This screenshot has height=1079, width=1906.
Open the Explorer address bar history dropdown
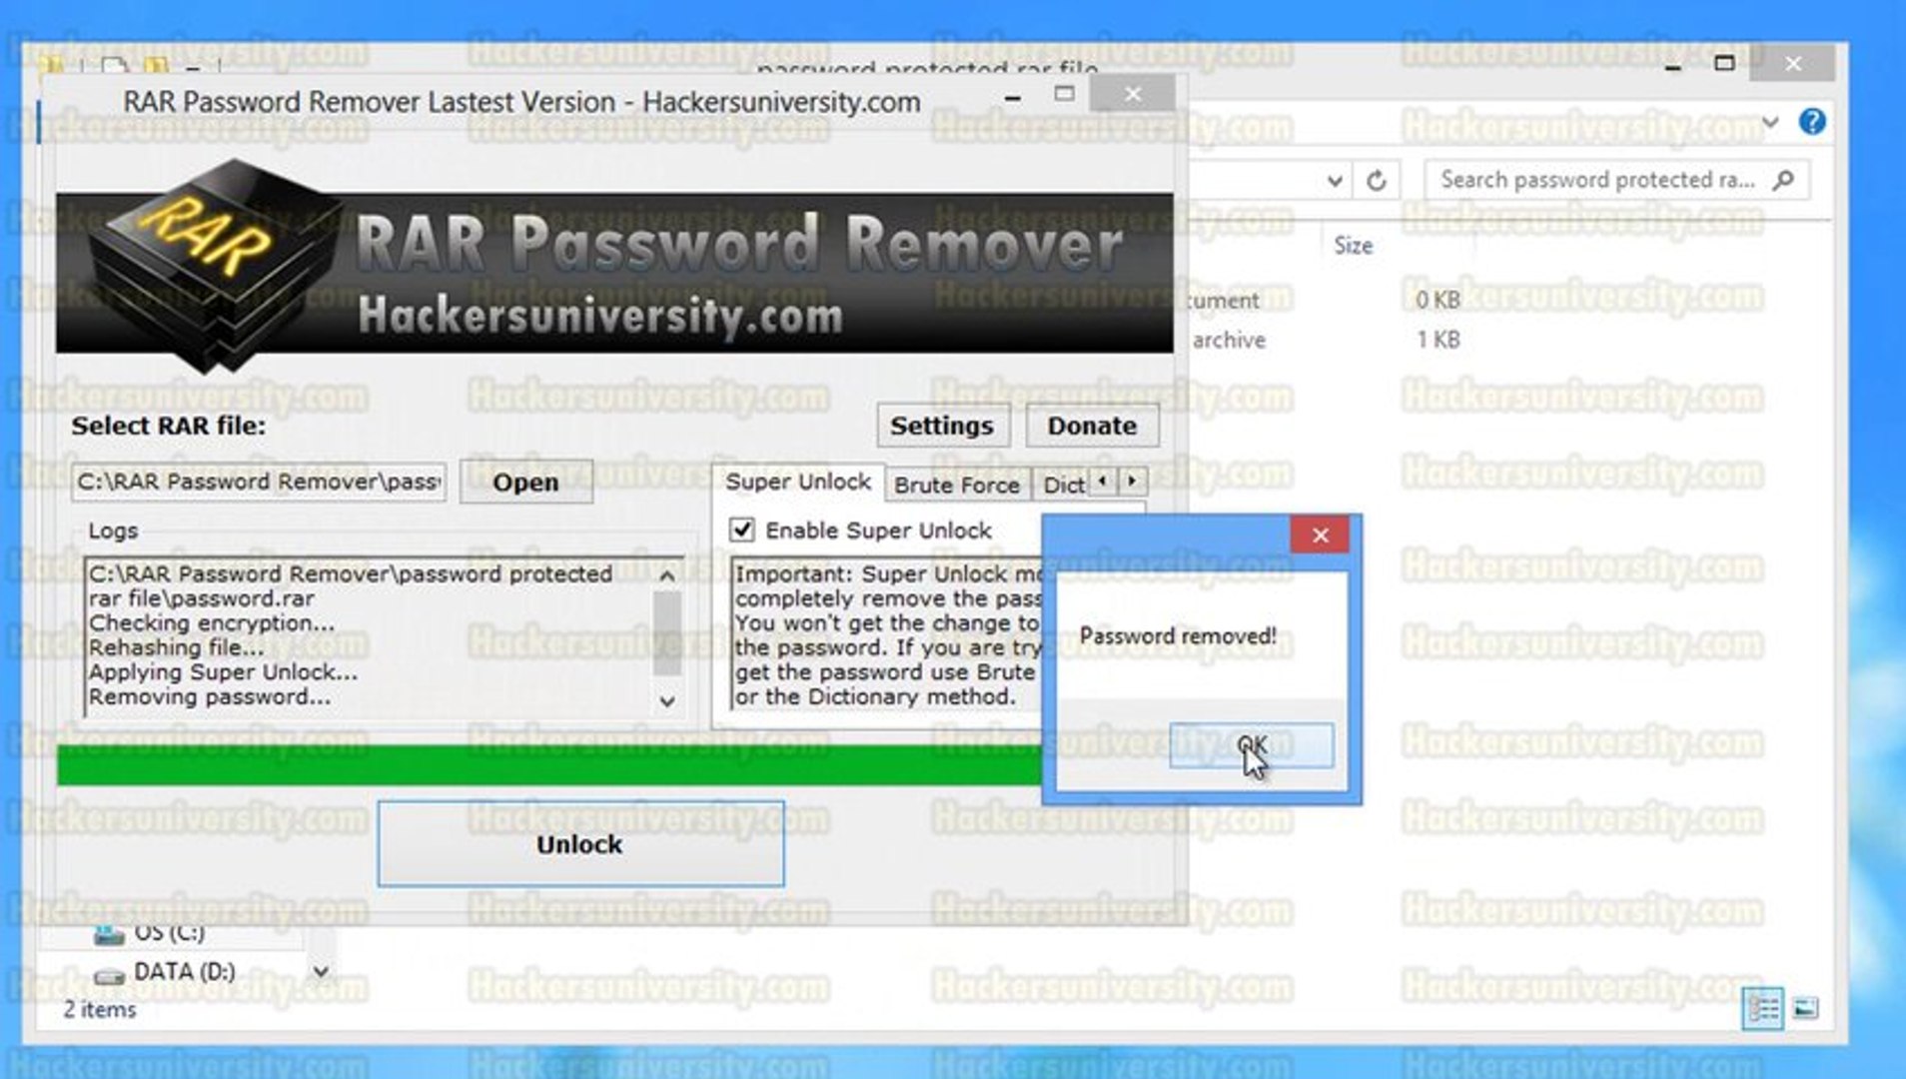1335,181
